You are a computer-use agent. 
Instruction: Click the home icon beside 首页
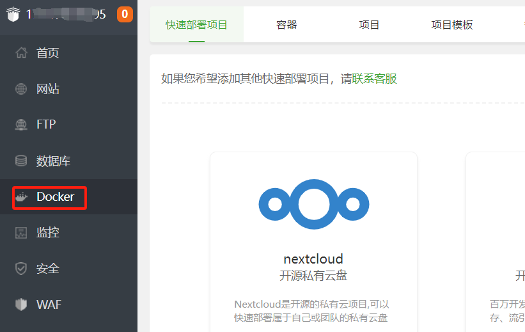coord(21,52)
